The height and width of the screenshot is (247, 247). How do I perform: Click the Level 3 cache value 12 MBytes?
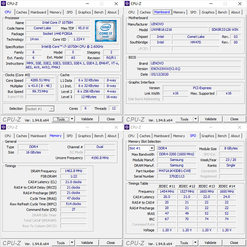(x=89, y=97)
